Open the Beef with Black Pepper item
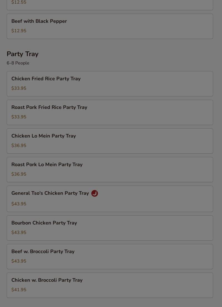Screen dimensions: 222x307 [x=39, y=21]
